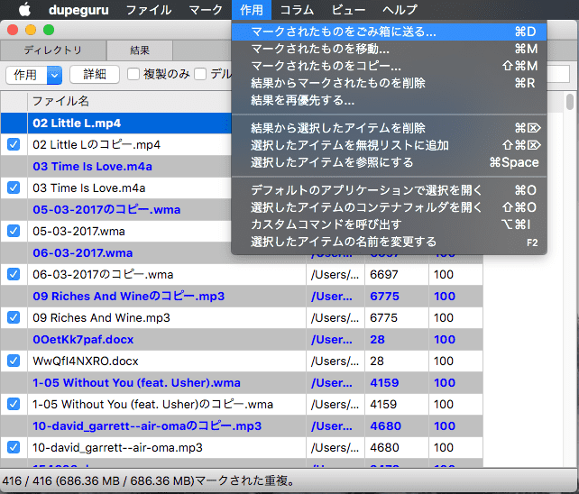Click 選択したアイテムを無視リストに追加
Screen dimensions: 579x494
350,145
